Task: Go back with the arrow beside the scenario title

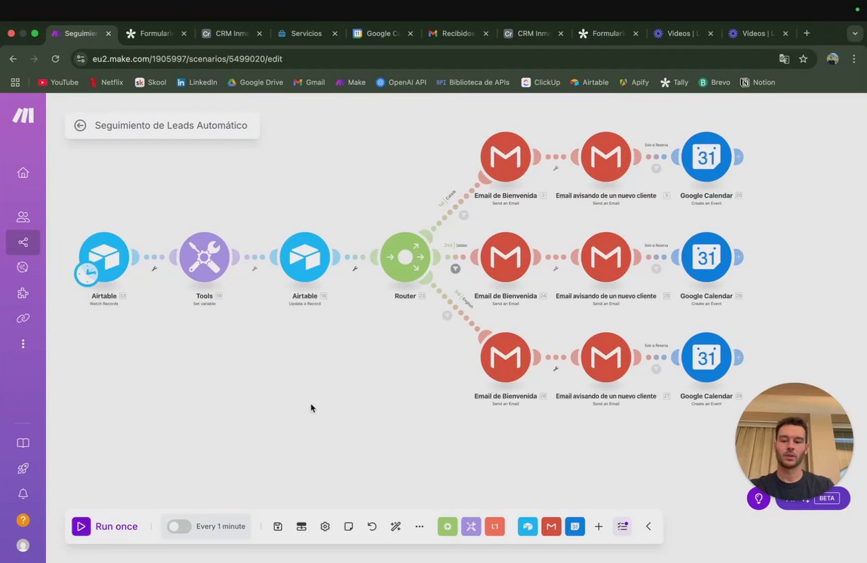Action: pos(80,125)
